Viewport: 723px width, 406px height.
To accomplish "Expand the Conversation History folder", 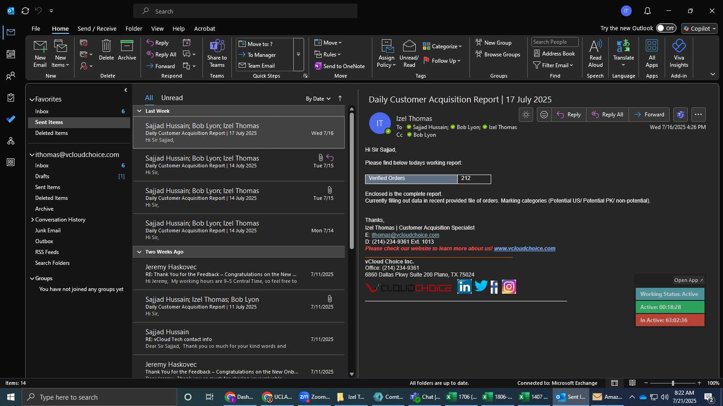I will [x=33, y=220].
